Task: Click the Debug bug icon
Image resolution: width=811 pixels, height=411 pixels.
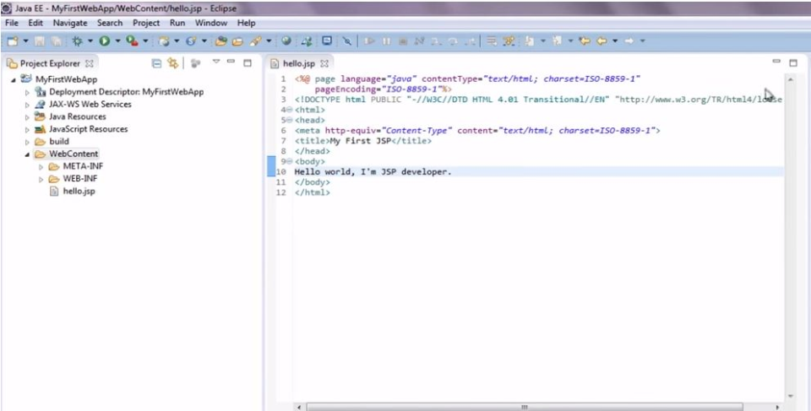Action: (x=78, y=41)
